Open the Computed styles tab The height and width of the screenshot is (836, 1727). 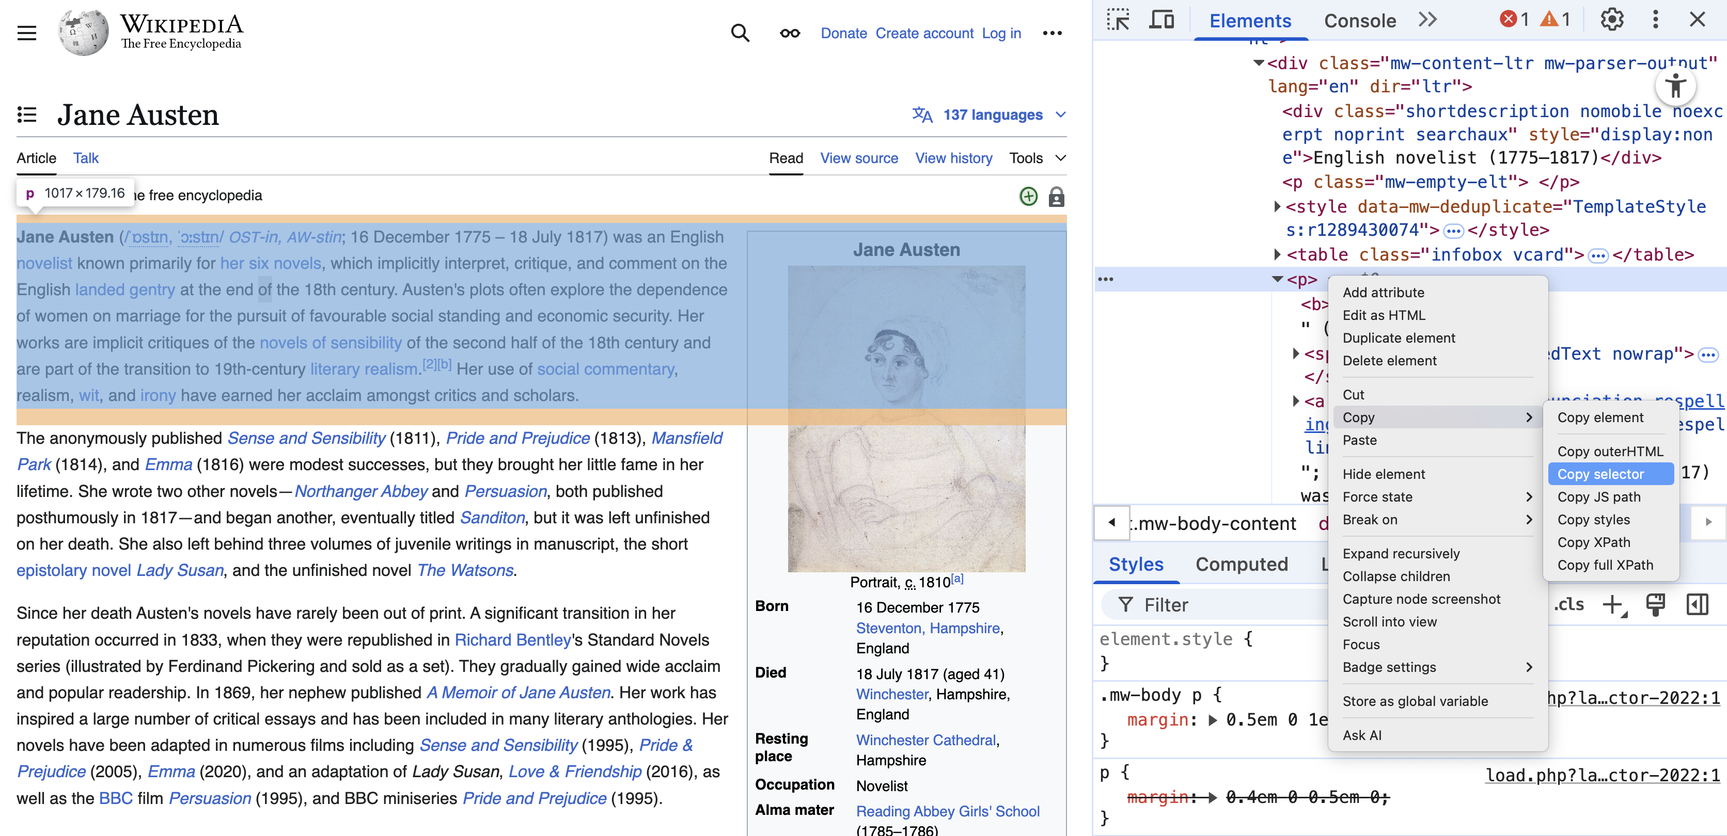click(1241, 564)
